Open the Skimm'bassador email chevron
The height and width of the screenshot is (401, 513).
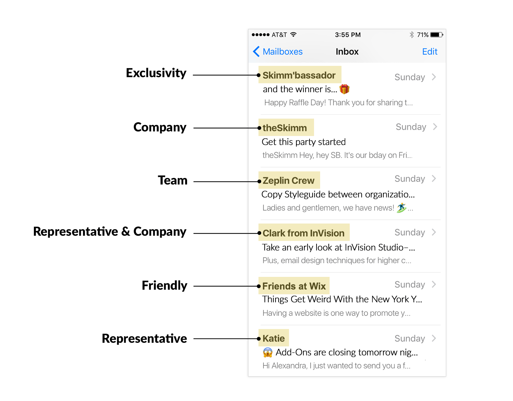[x=434, y=77]
